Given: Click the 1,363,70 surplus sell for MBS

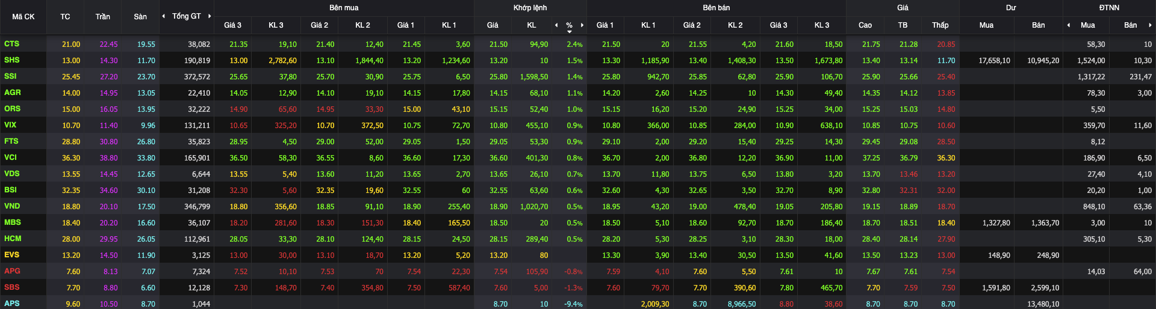Looking at the screenshot, I should 1045,223.
